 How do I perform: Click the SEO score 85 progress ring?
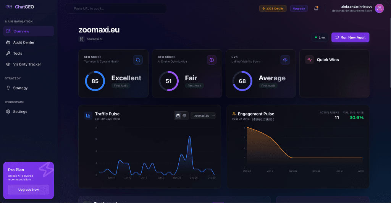click(95, 81)
